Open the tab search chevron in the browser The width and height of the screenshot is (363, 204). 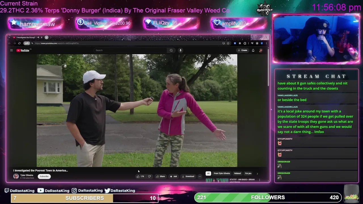[9, 37]
